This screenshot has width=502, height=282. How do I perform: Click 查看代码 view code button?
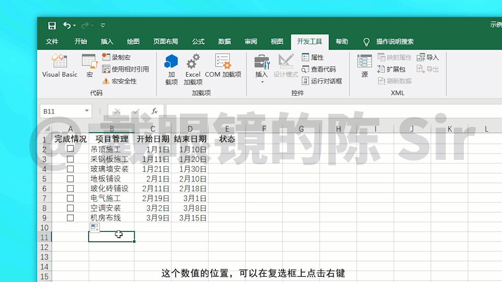pyautogui.click(x=318, y=69)
